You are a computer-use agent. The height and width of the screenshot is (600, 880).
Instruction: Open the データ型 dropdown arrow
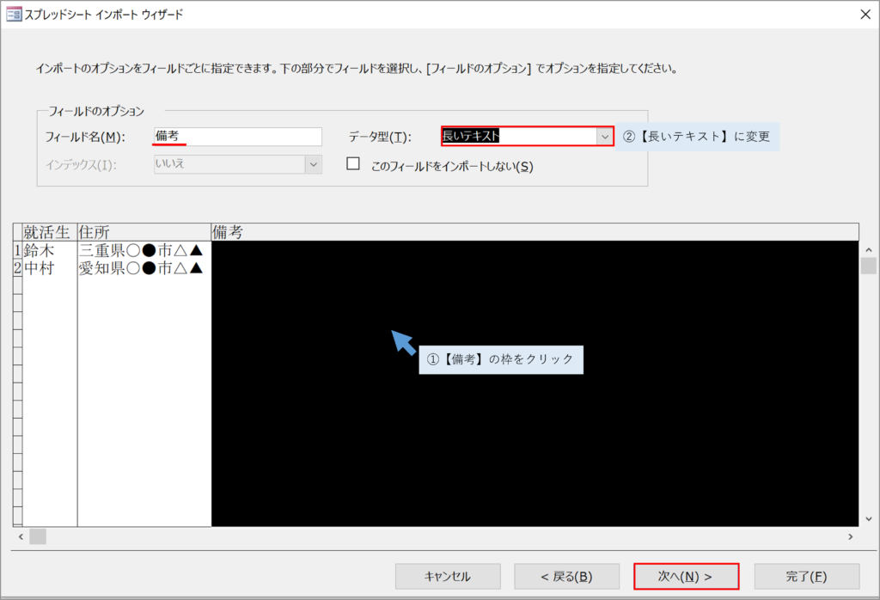(x=604, y=137)
